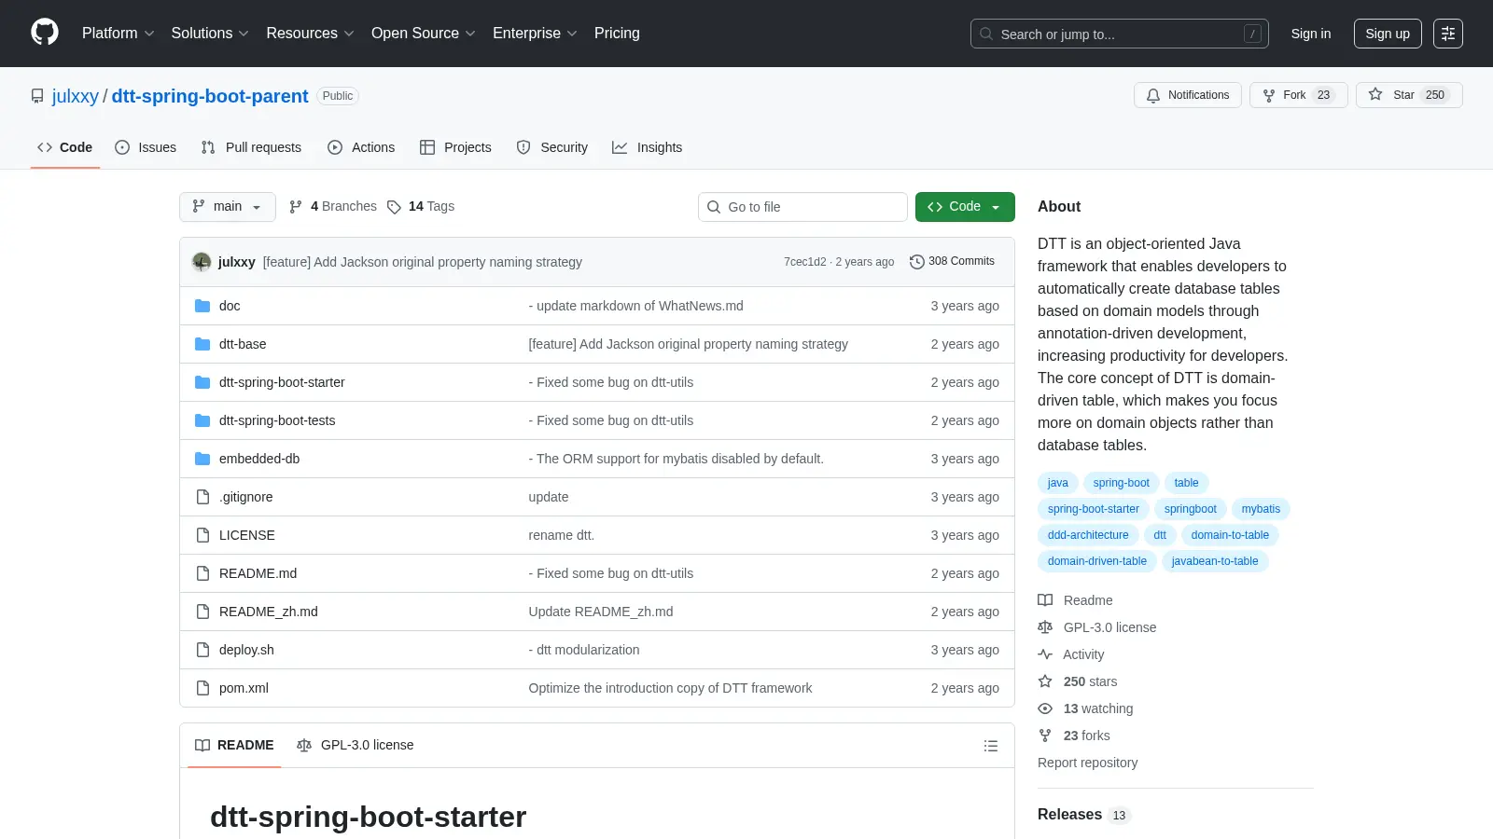The width and height of the screenshot is (1493, 839).
Task: Click the tag icon next to 14 Tags
Action: tap(394, 207)
